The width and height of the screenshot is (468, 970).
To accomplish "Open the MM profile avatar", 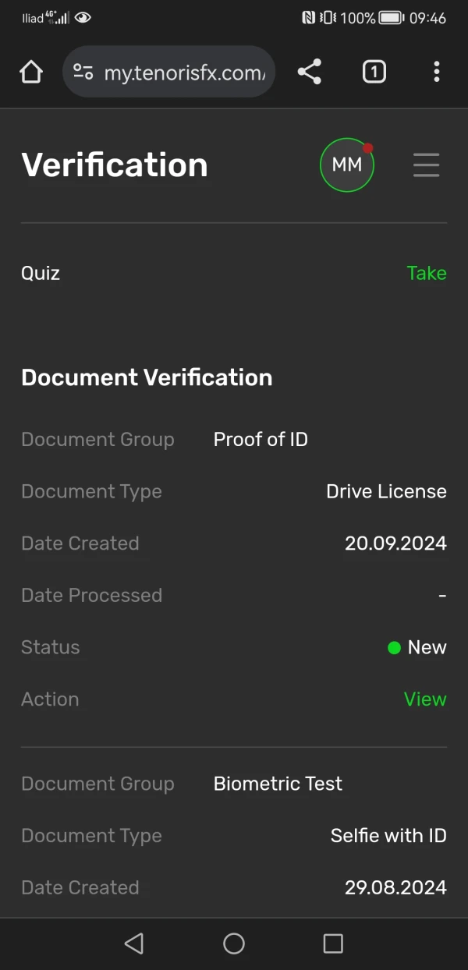I will click(347, 165).
